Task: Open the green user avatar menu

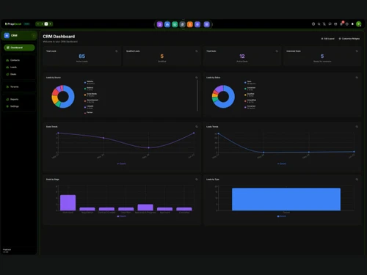Action: (359, 24)
